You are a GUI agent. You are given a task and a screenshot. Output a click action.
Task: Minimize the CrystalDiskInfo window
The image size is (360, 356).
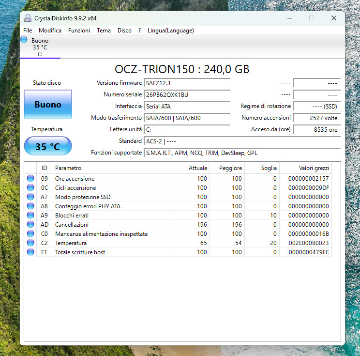tap(290, 18)
